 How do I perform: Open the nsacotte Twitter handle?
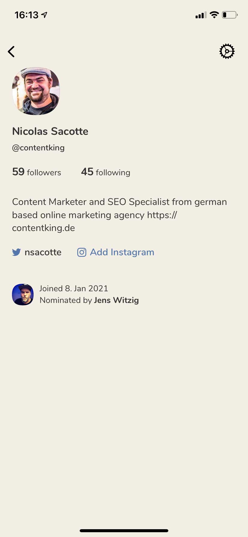(x=43, y=252)
